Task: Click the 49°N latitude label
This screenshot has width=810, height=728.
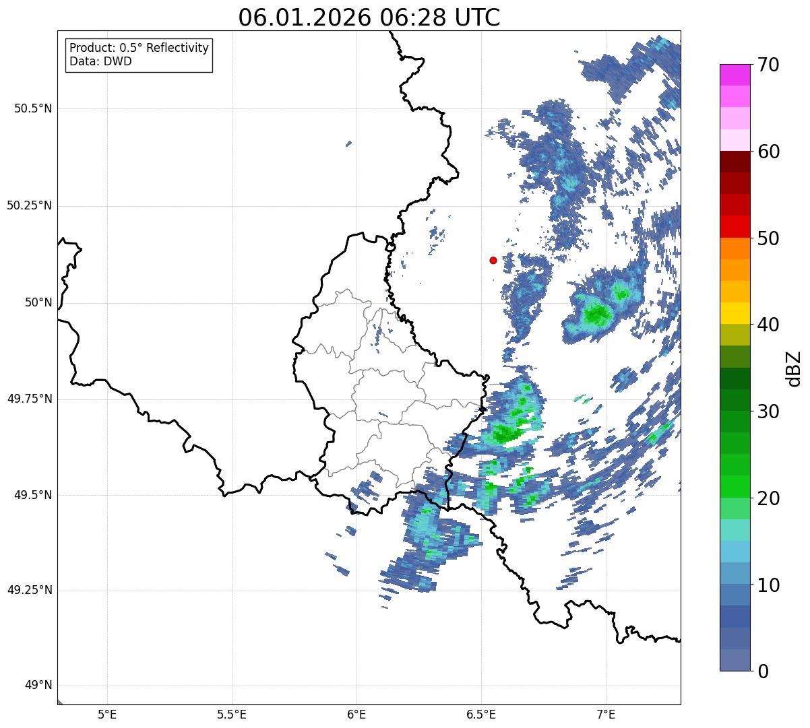Action: tap(38, 686)
